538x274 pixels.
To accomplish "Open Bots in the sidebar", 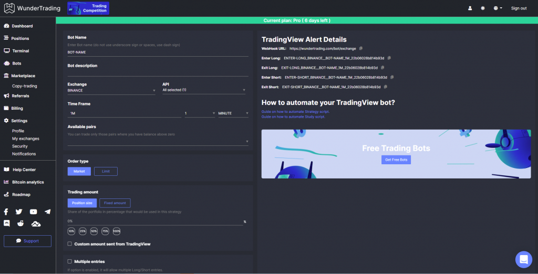I will click(x=13, y=64).
